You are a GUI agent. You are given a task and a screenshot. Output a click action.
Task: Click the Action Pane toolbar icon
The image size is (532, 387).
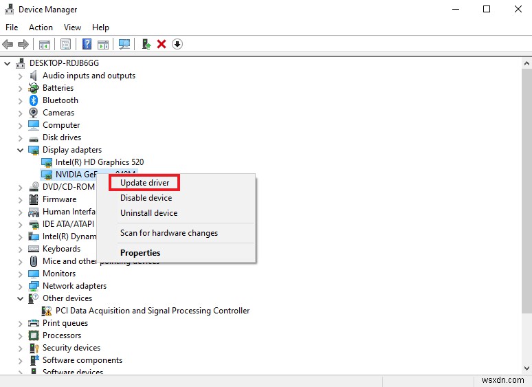tap(103, 44)
